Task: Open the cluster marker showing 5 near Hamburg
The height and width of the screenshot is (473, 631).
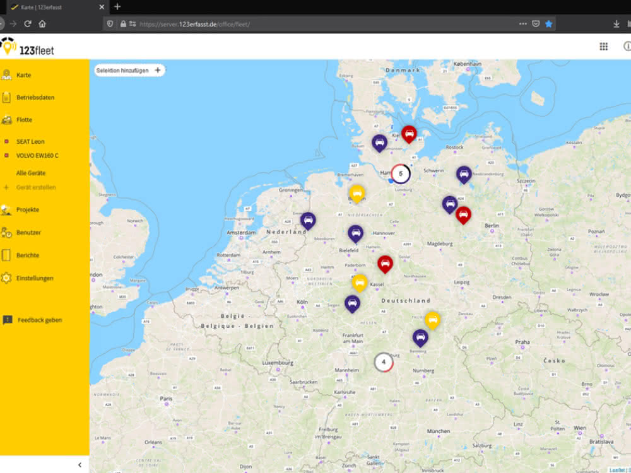Action: point(401,174)
